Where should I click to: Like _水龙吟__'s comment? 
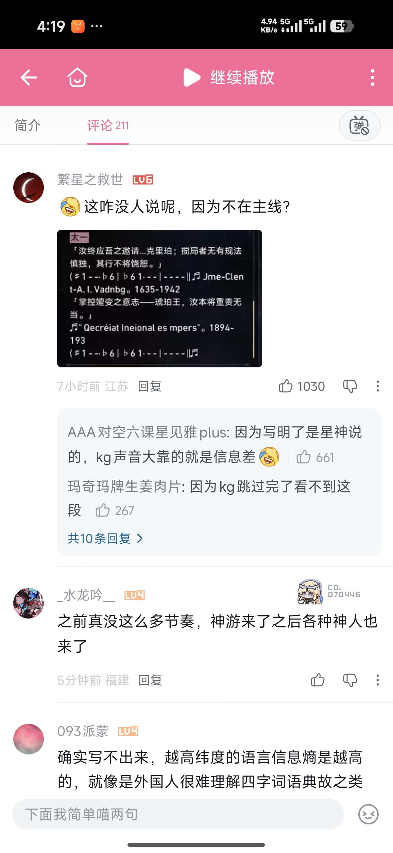(x=318, y=680)
